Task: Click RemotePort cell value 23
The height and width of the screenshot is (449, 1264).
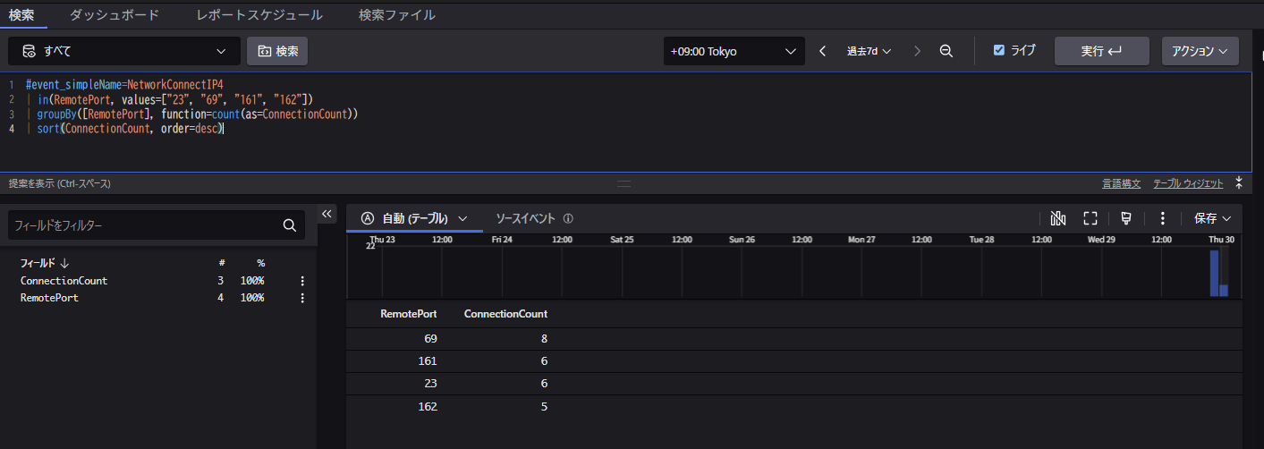Action: pos(430,384)
